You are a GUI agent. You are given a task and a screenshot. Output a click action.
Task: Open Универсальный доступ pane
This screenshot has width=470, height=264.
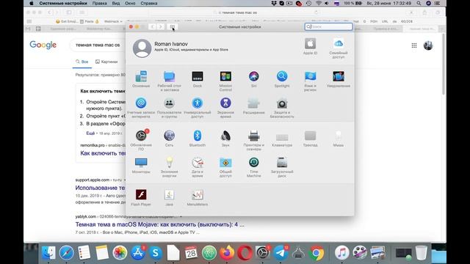tap(198, 108)
